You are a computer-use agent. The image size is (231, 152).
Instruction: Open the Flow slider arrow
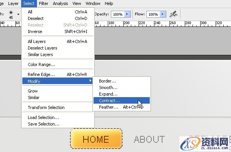[163, 14]
